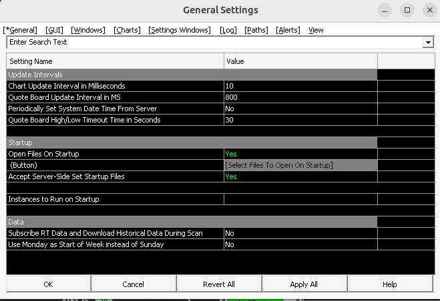The height and width of the screenshot is (301, 440).
Task: Switch to the Windows tab
Action: coord(88,30)
